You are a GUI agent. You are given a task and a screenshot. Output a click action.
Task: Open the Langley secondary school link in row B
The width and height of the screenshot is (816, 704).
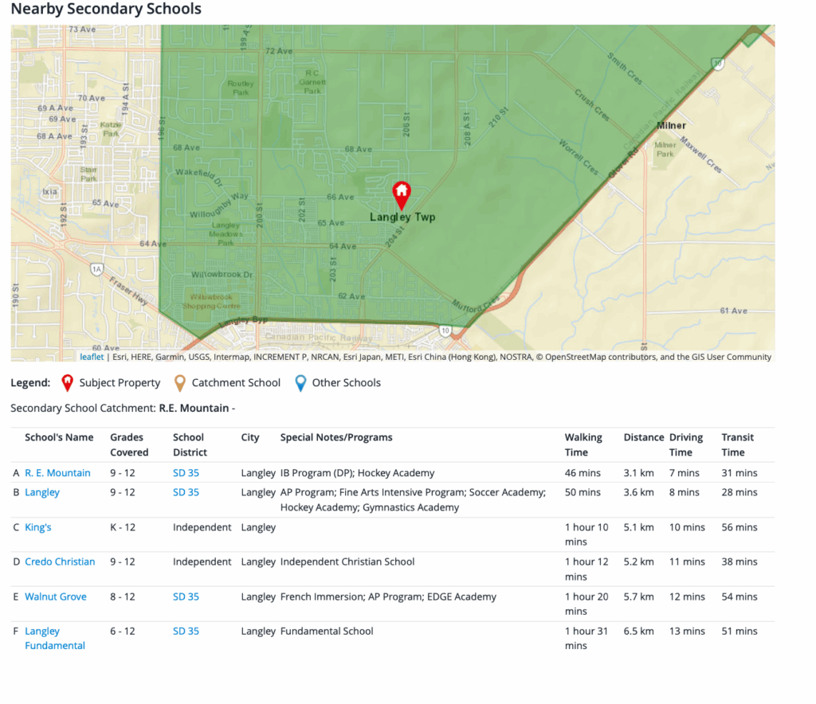(x=42, y=492)
